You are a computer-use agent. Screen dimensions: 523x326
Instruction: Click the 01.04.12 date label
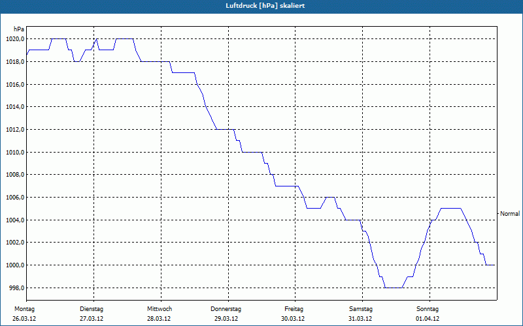428,319
